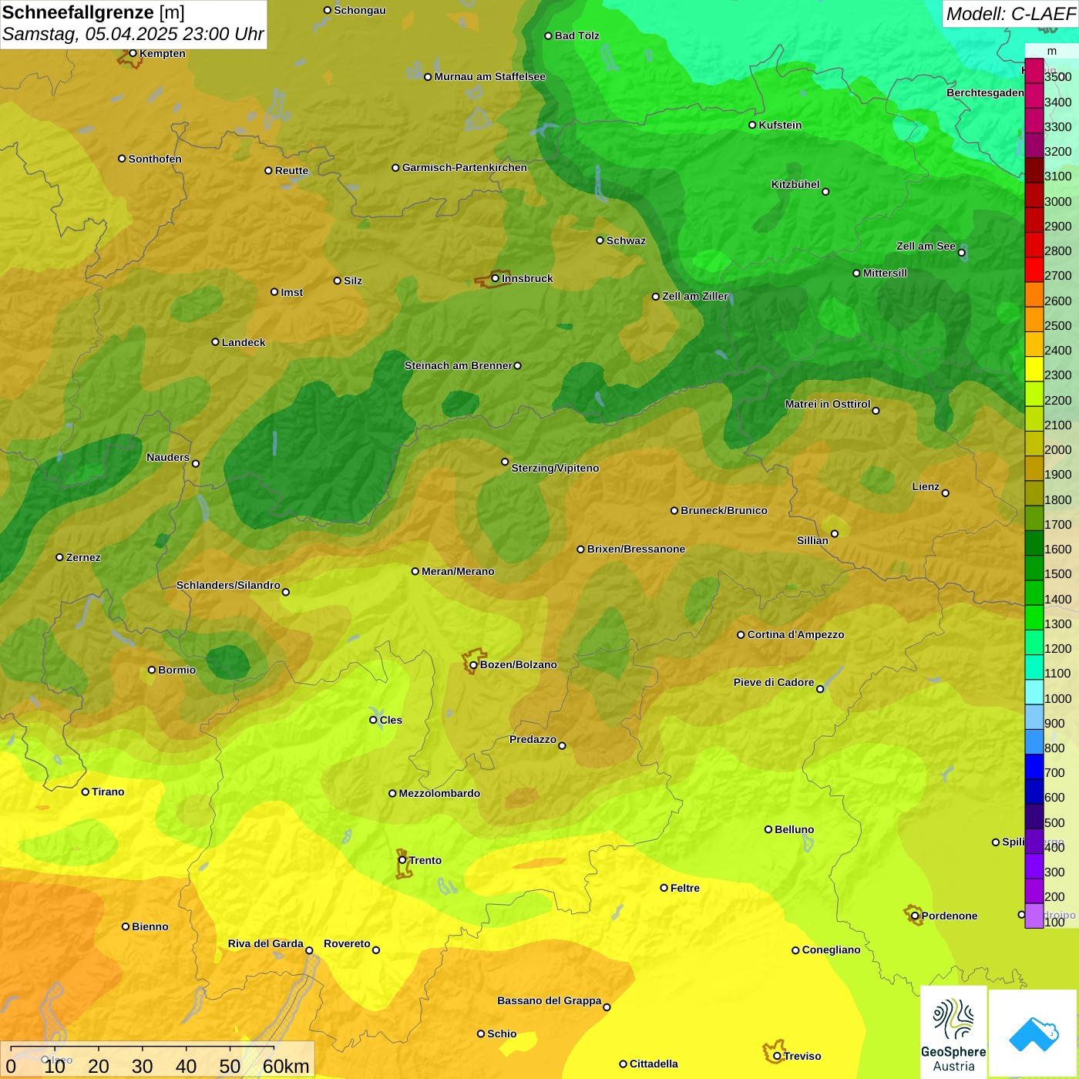Image resolution: width=1079 pixels, height=1079 pixels.
Task: Click the 1600 value in the legend
Action: coord(1058,549)
